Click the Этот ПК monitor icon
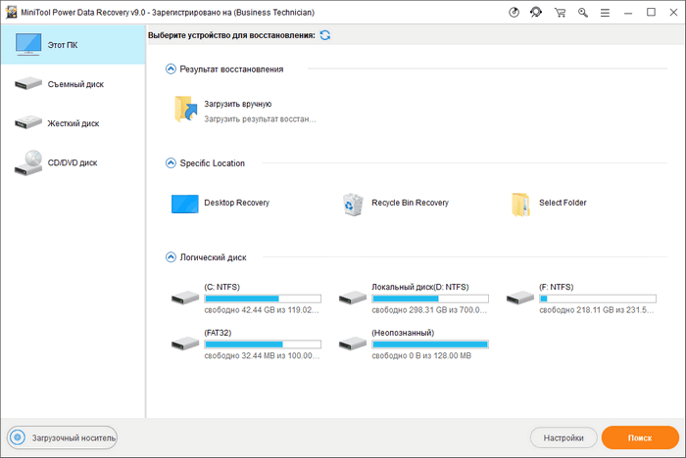This screenshot has width=686, height=458. click(28, 44)
